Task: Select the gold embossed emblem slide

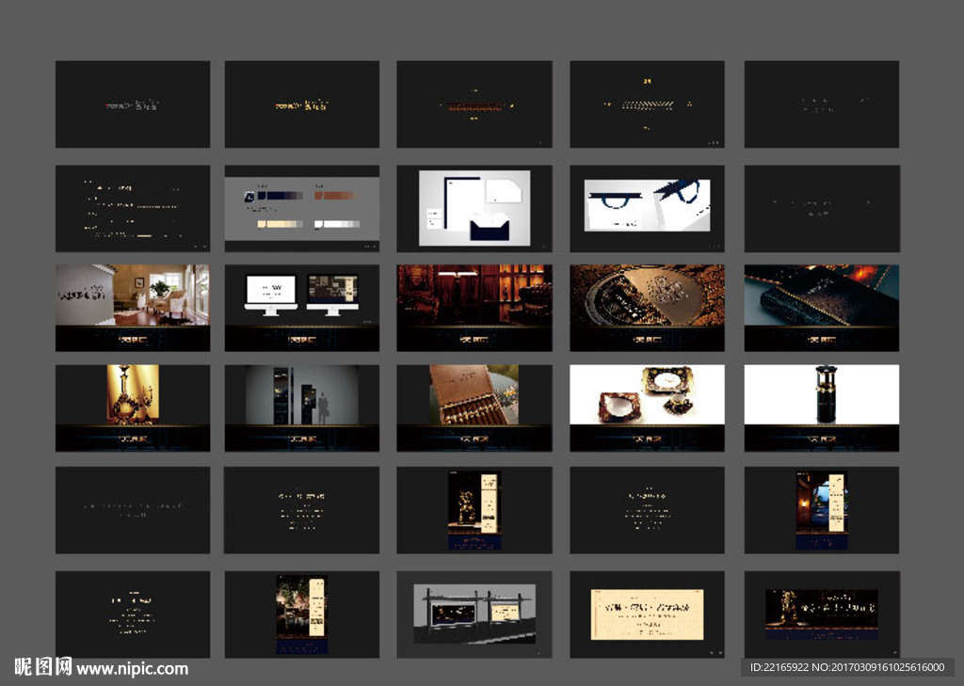Action: click(x=647, y=295)
